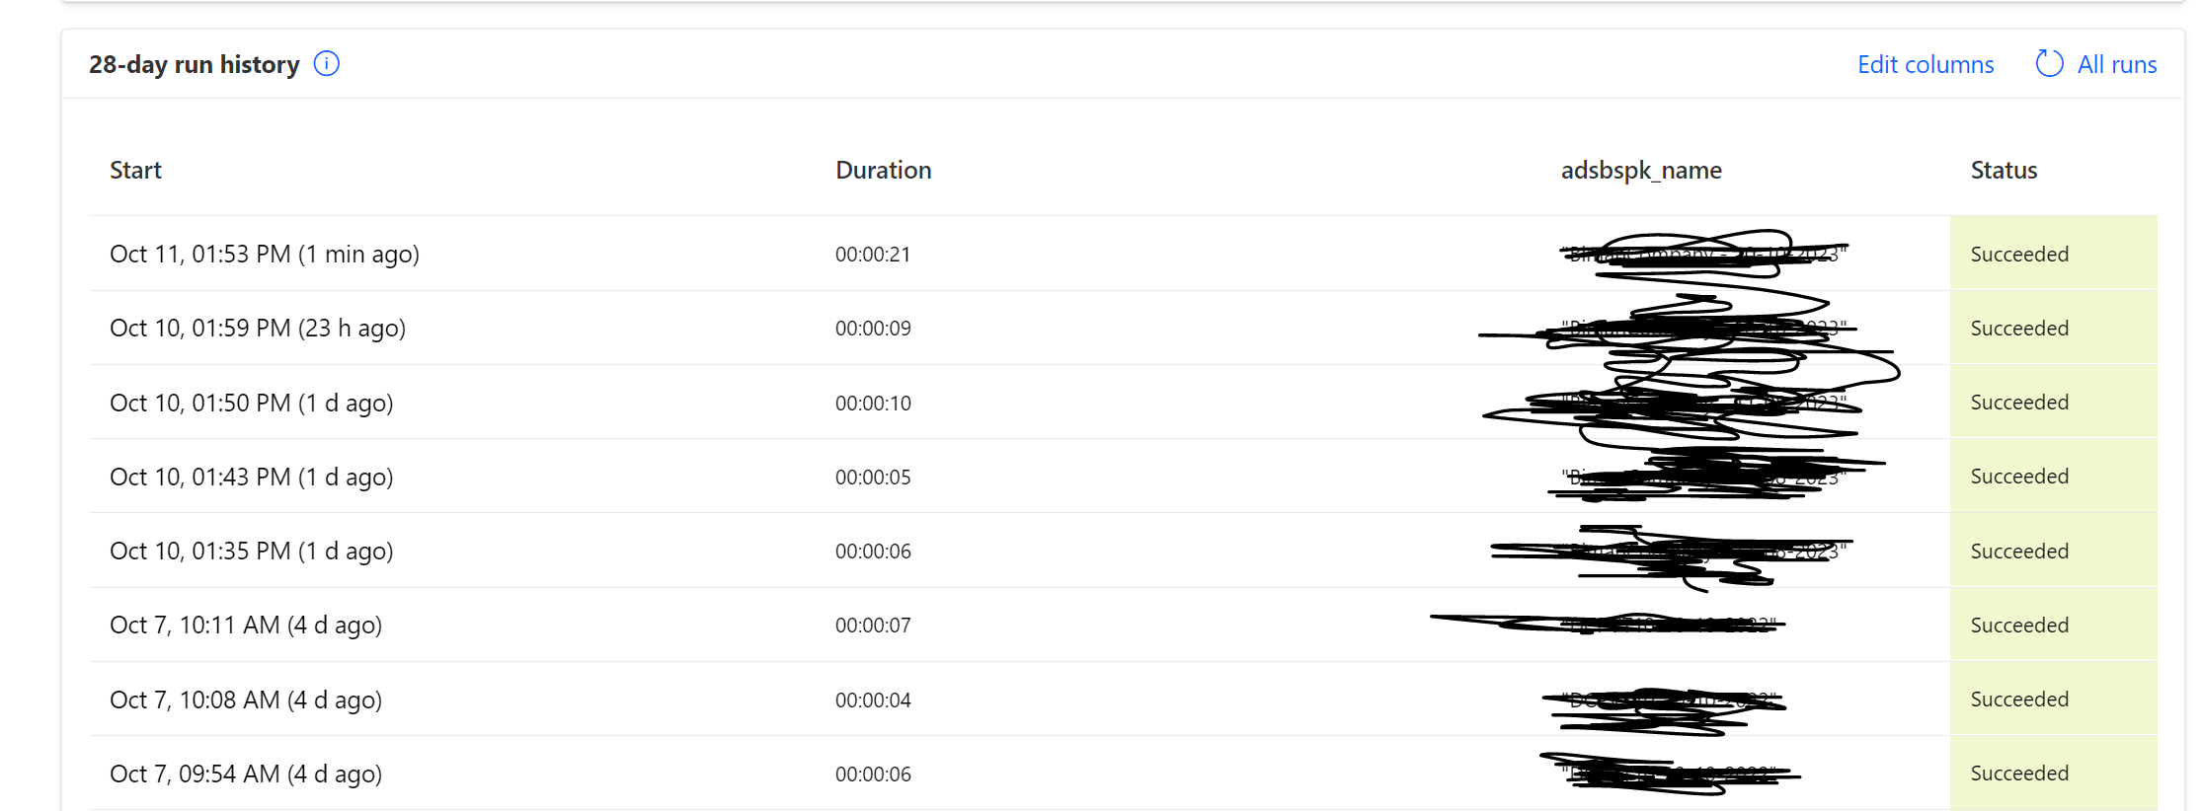Screen dimensions: 2202x811
Task: Click the Status column header
Action: click(x=2004, y=171)
